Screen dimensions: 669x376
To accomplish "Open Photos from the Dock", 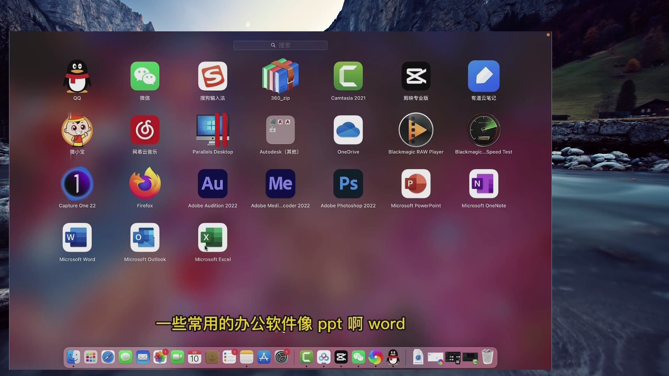I will tap(160, 357).
